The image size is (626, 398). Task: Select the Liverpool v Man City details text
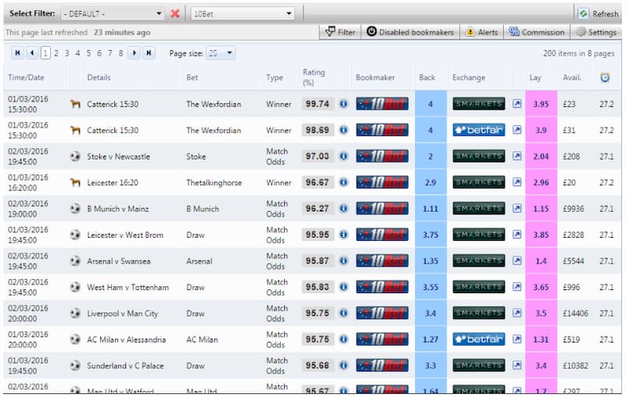pos(122,314)
